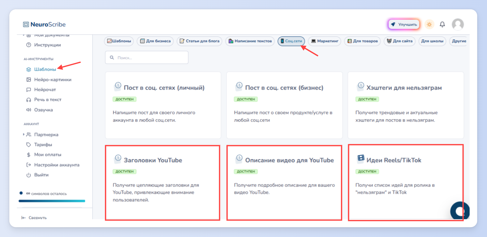Click ДОСТУПЕН badge on Заголовки YouTube

124,171
